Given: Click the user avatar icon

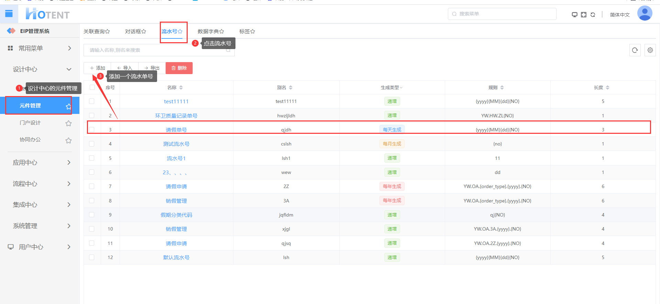Looking at the screenshot, I should point(645,14).
